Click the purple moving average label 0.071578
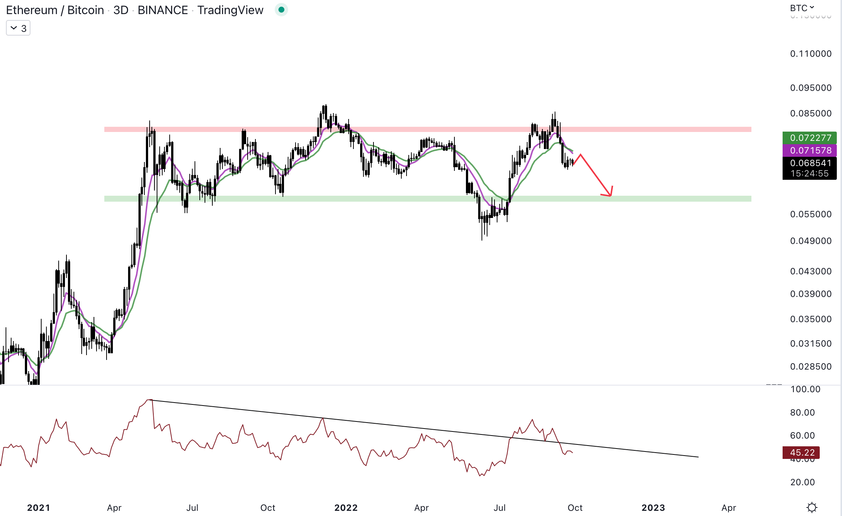This screenshot has height=516, width=842. (809, 150)
